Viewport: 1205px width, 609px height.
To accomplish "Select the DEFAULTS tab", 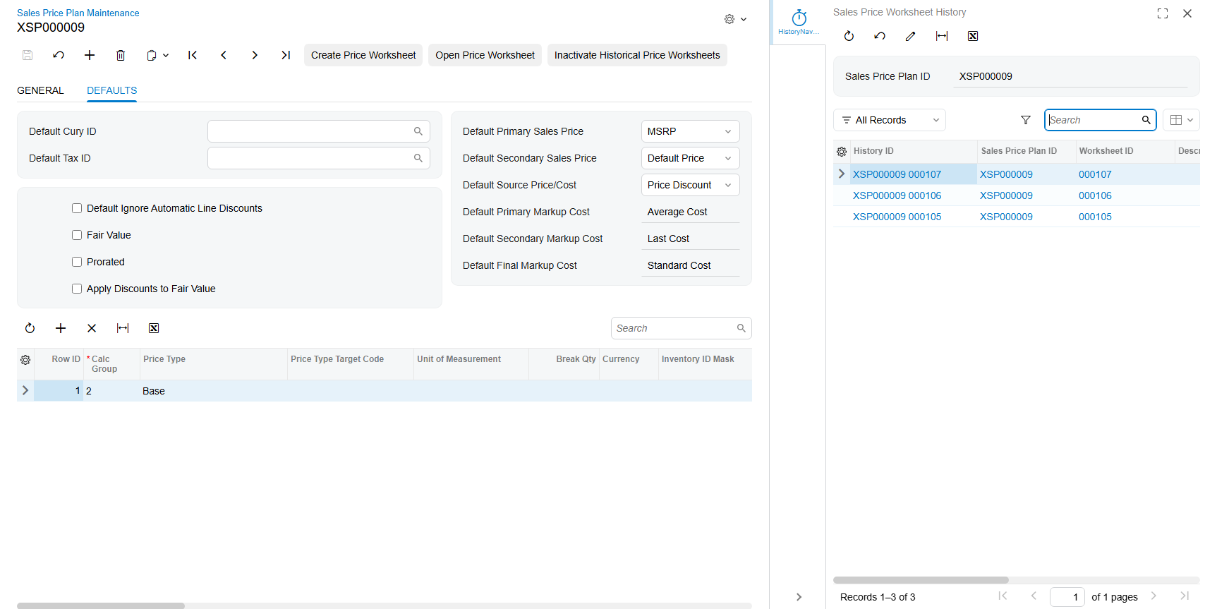I will [112, 90].
